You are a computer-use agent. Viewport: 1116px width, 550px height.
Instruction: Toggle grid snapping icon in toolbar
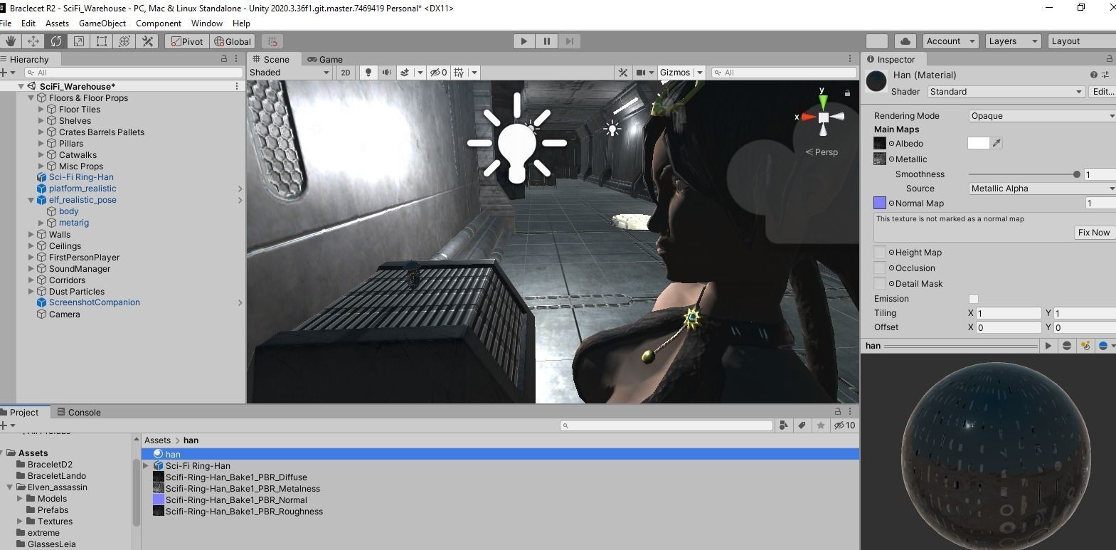pyautogui.click(x=272, y=41)
